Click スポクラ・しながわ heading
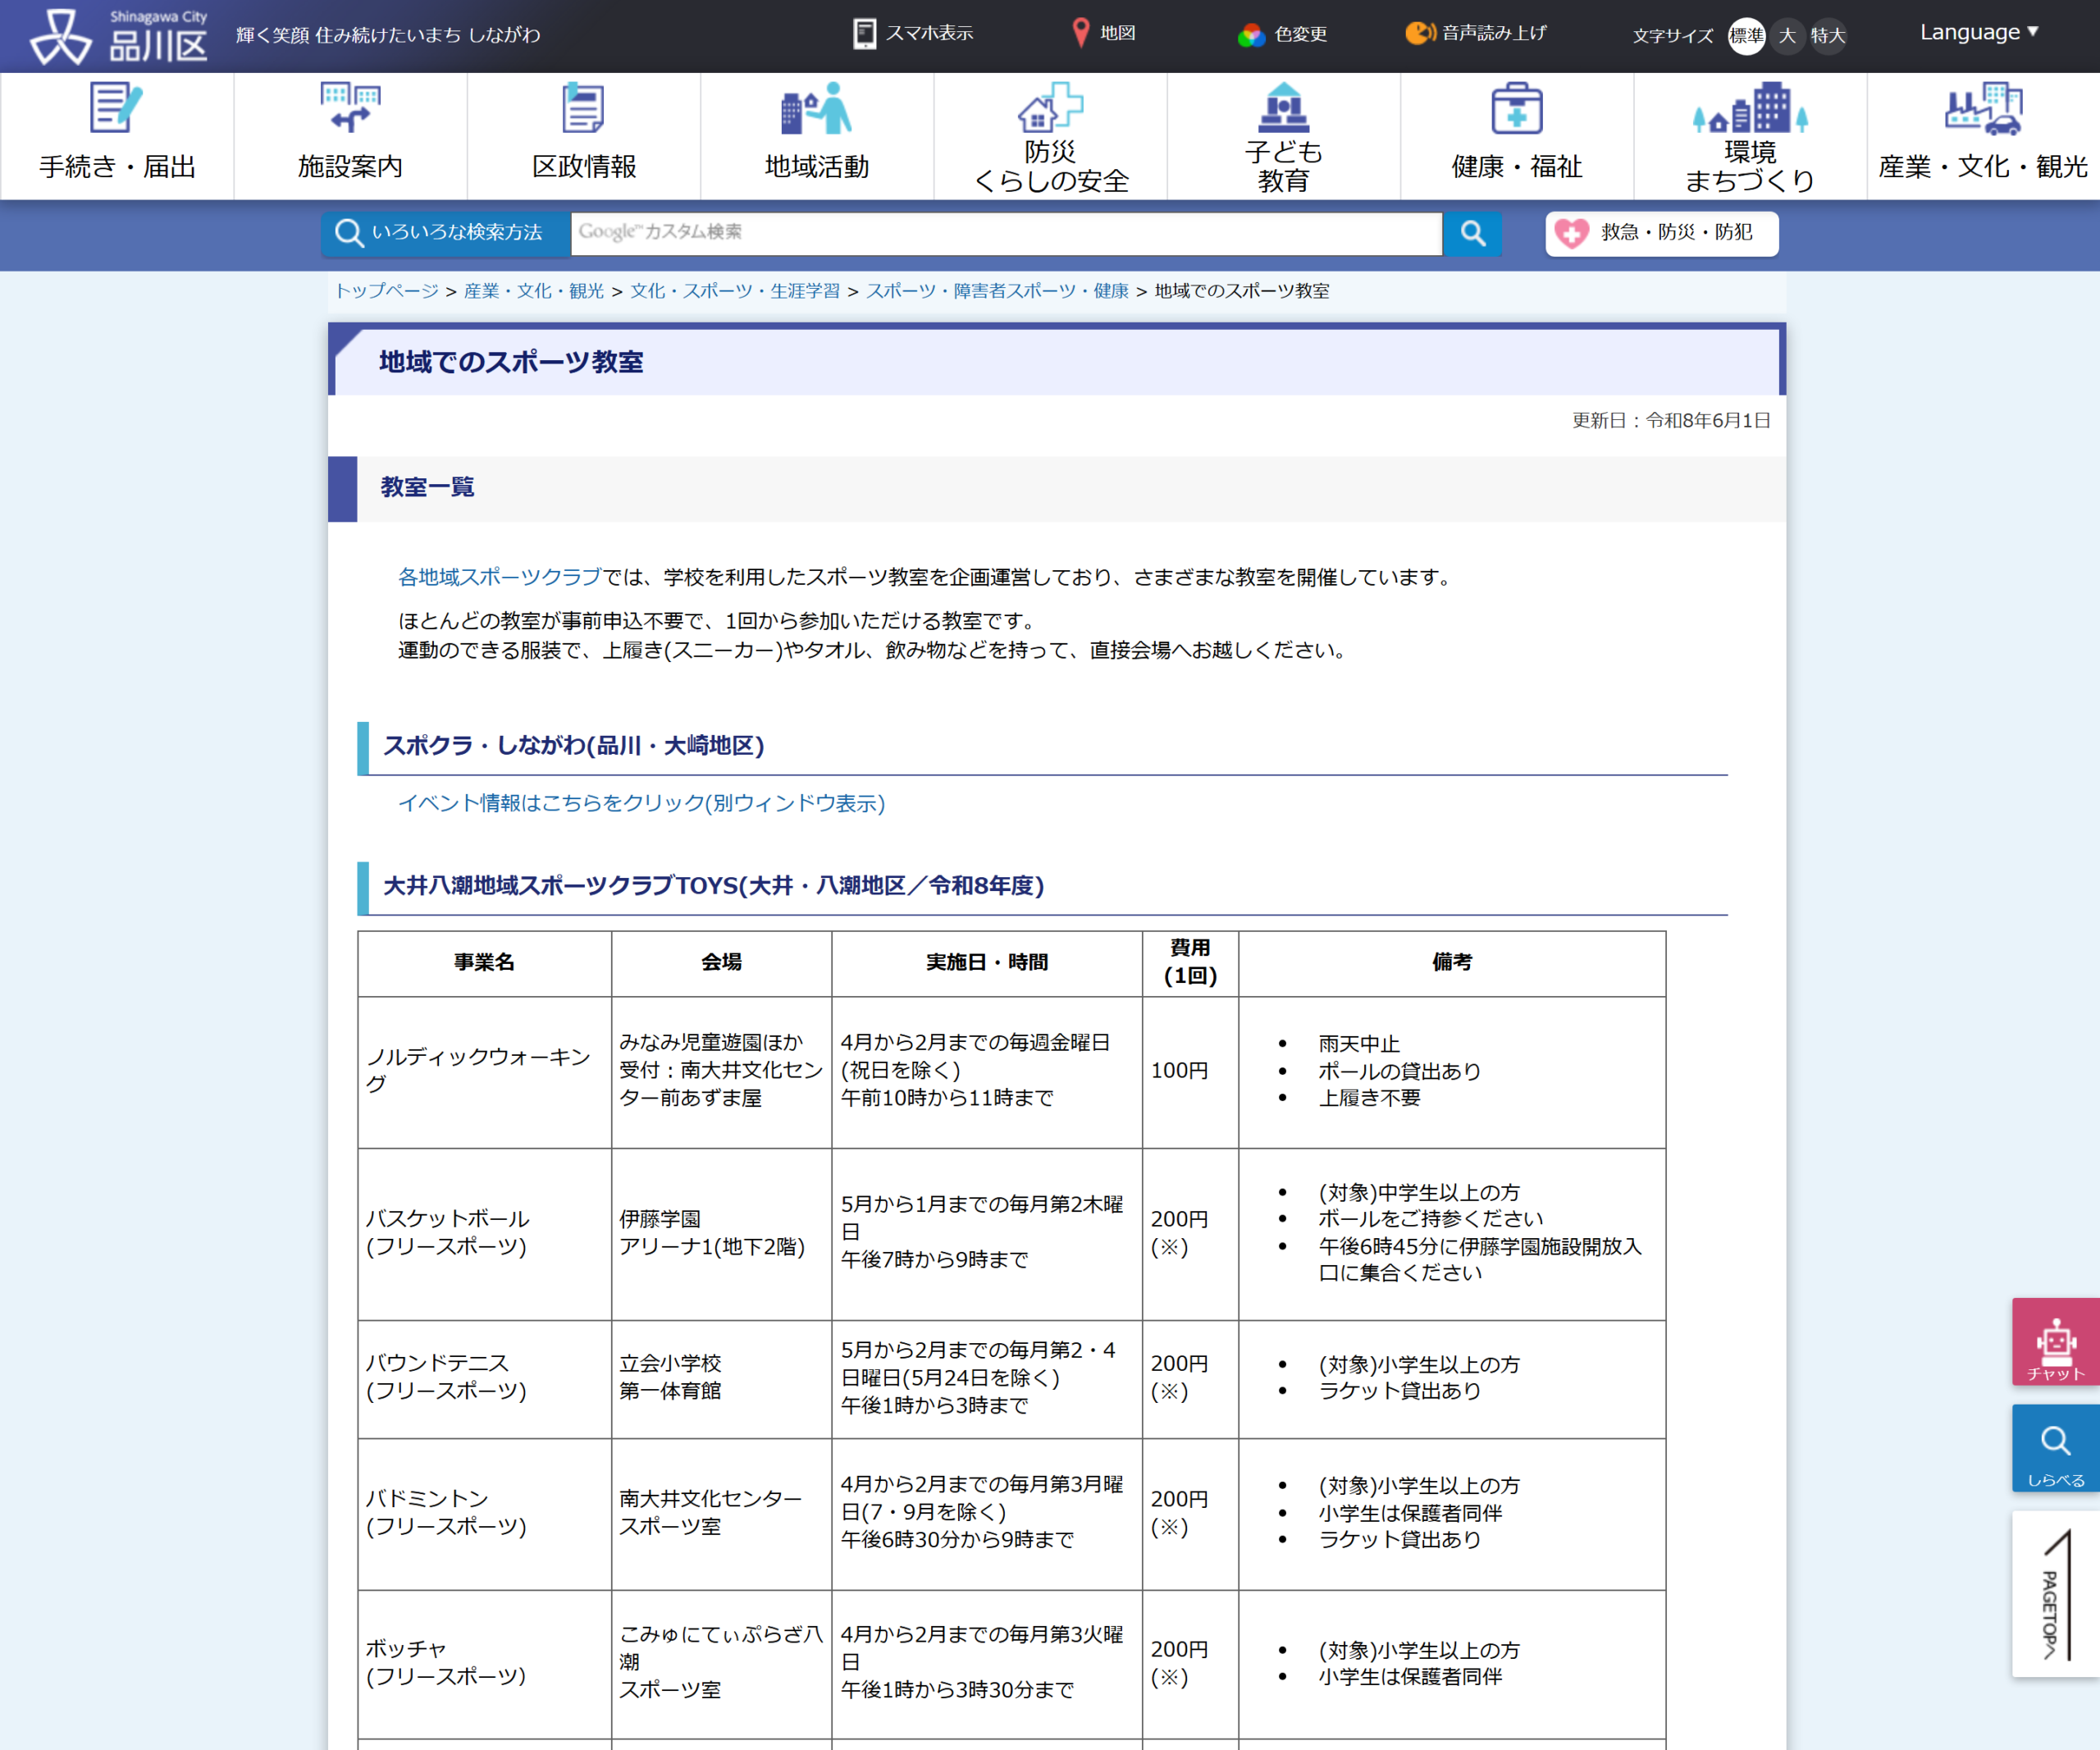The height and width of the screenshot is (1750, 2100). (573, 746)
